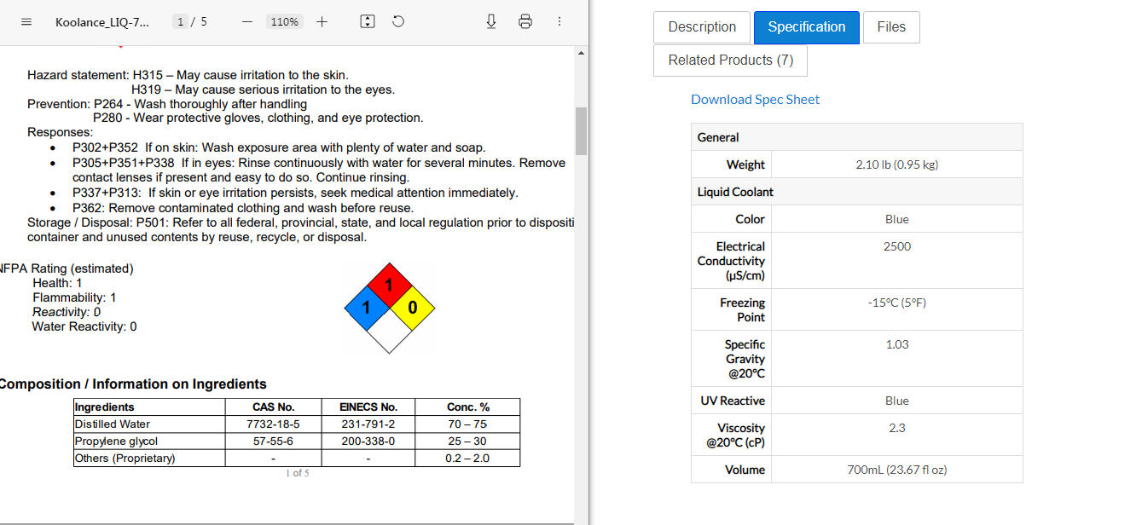Click the Download Spec Sheet link
This screenshot has height=525, width=1142.
(755, 99)
